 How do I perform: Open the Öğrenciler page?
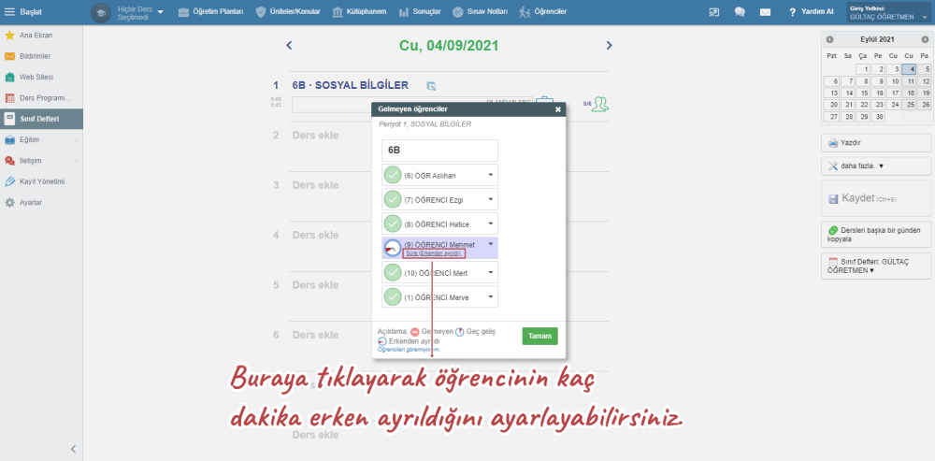pyautogui.click(x=542, y=12)
